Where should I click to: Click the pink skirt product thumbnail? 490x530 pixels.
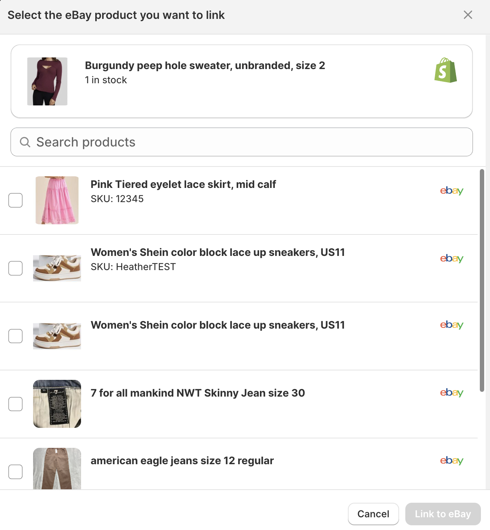click(x=57, y=200)
